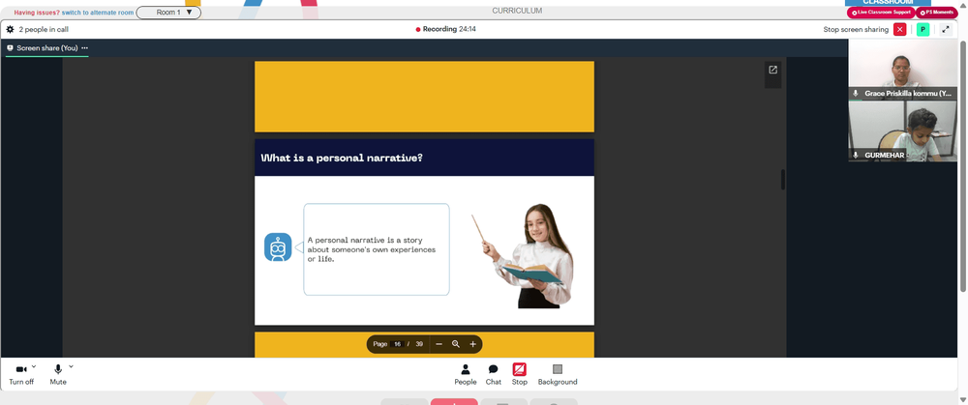The image size is (968, 405).
Task: Enter fullscreen with expand arrows icon
Action: (x=946, y=30)
